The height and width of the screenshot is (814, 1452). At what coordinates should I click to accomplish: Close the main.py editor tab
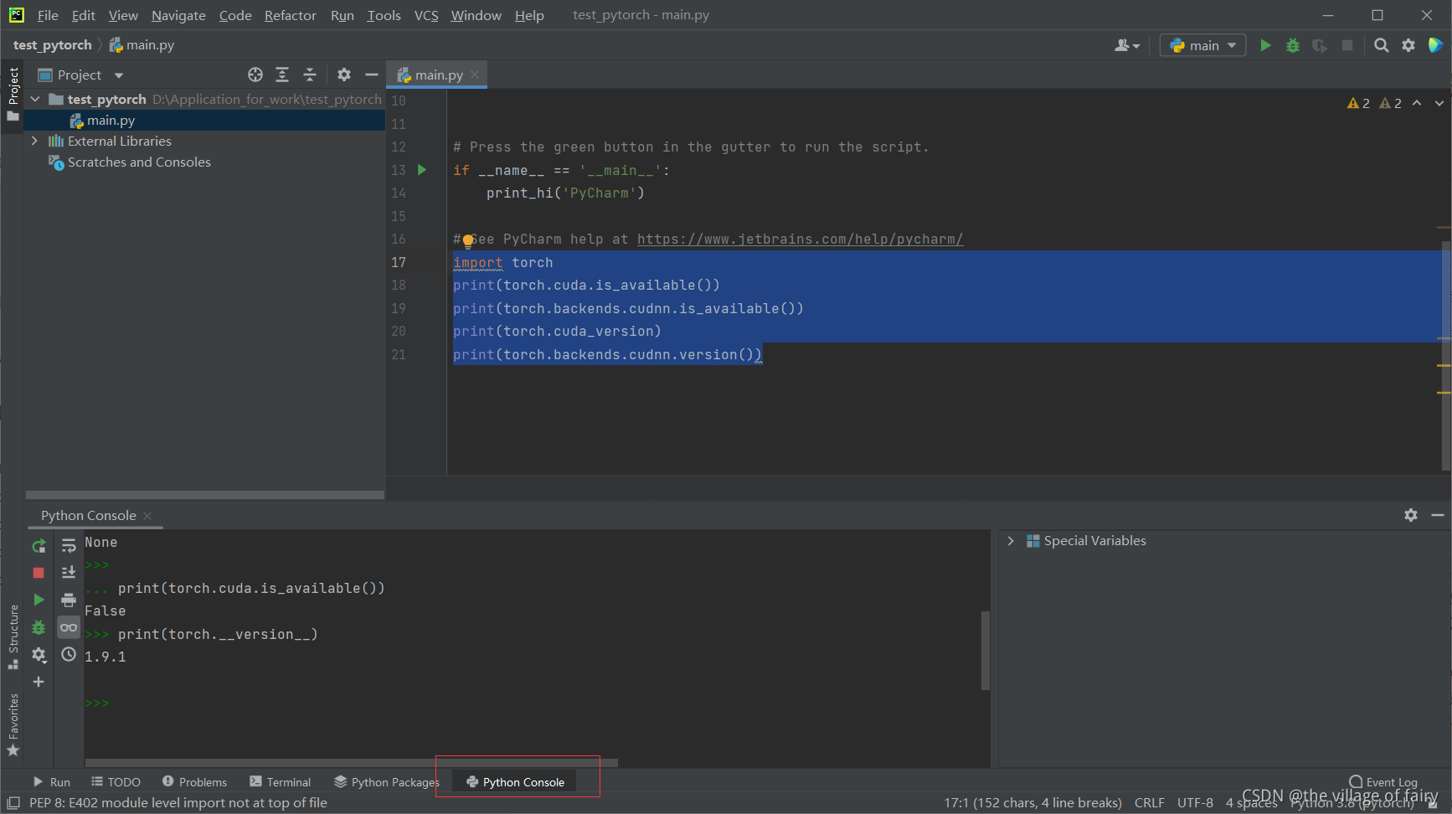pyautogui.click(x=475, y=75)
